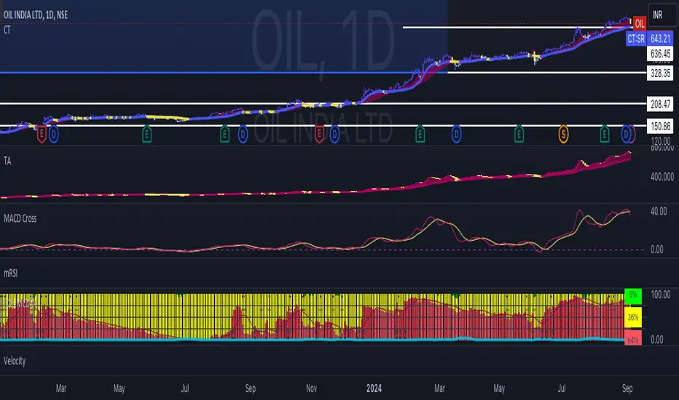Screen dimensions: 679x400
Task: Click the CT indicator legend label
Action: click(7, 30)
